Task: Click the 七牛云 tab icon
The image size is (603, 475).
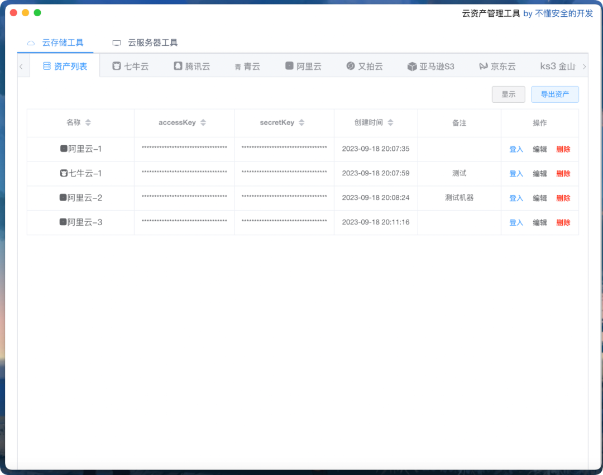Action: [x=117, y=66]
